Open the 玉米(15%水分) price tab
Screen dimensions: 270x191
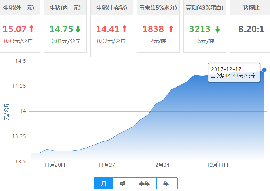(x=158, y=7)
